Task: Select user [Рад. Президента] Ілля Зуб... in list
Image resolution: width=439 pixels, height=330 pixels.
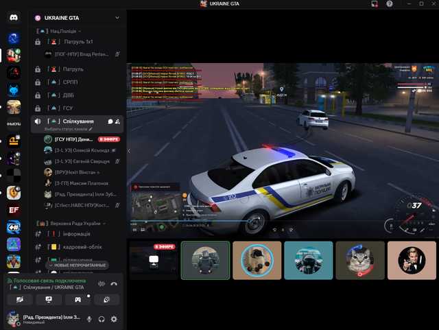Action: point(82,194)
